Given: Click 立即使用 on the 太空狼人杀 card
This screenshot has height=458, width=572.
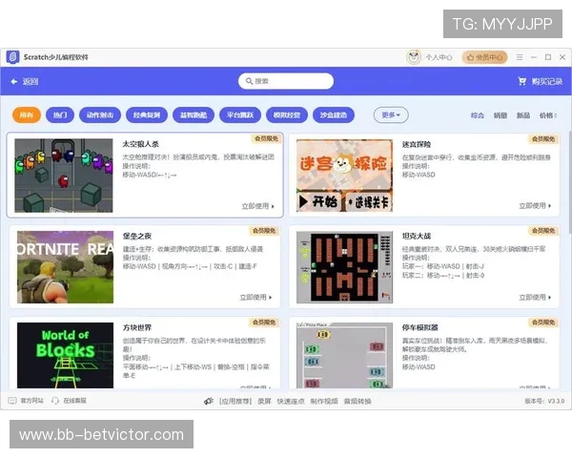Looking at the screenshot, I should pyautogui.click(x=257, y=206).
